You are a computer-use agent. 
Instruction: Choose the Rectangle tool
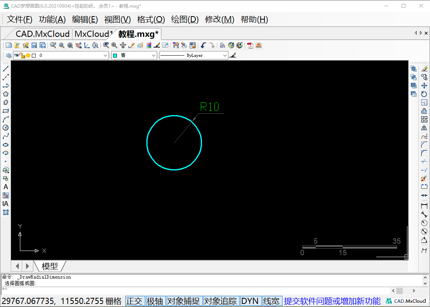pyautogui.click(x=6, y=111)
